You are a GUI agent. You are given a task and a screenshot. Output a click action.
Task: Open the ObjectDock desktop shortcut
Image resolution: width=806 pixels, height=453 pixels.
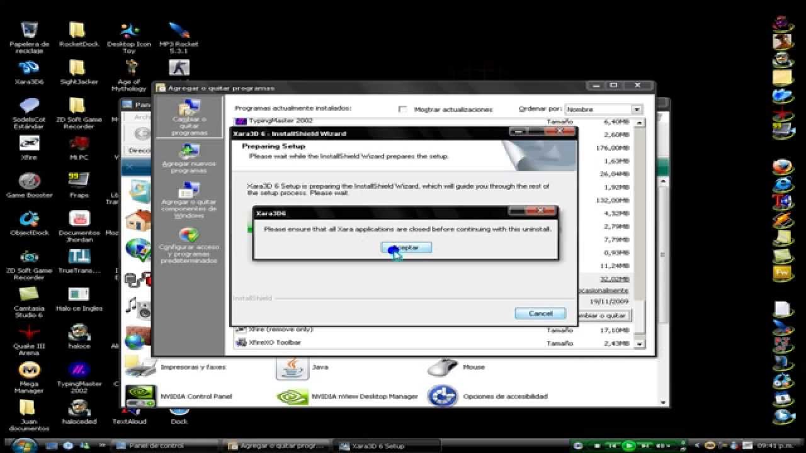click(29, 224)
